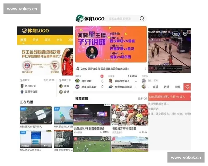Tap the green pufferfish logo
208x166 pixels.
click(x=79, y=18)
